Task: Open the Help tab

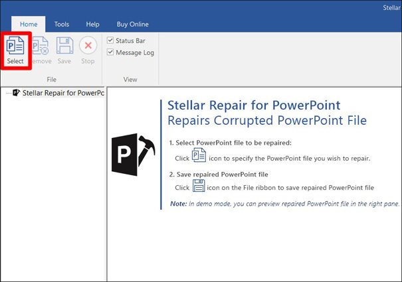Action: point(93,25)
